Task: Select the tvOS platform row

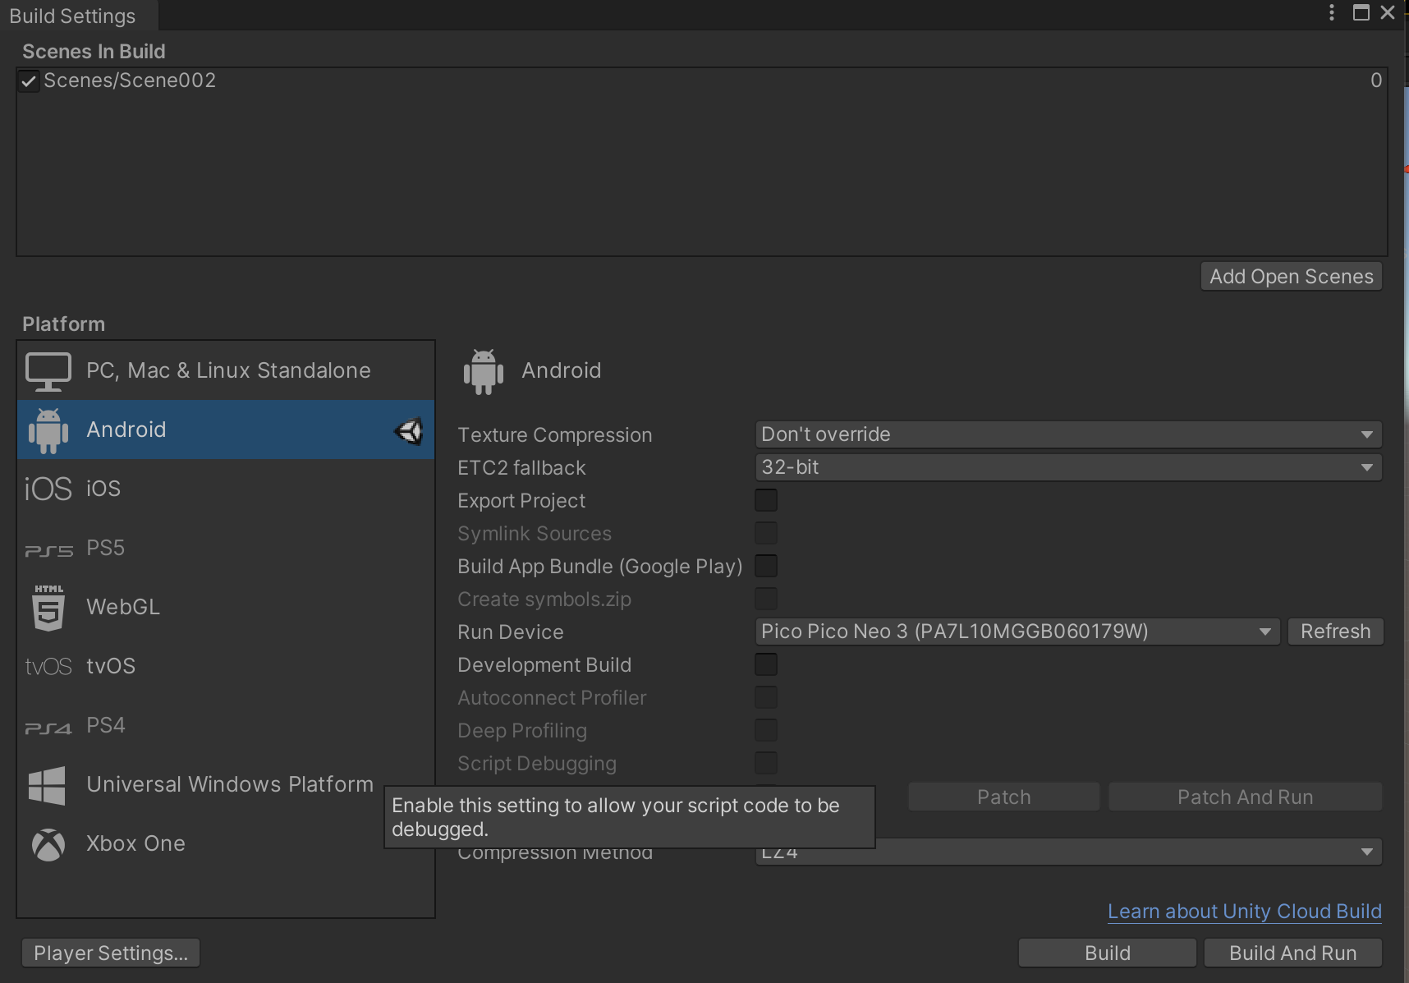Action: pos(226,666)
